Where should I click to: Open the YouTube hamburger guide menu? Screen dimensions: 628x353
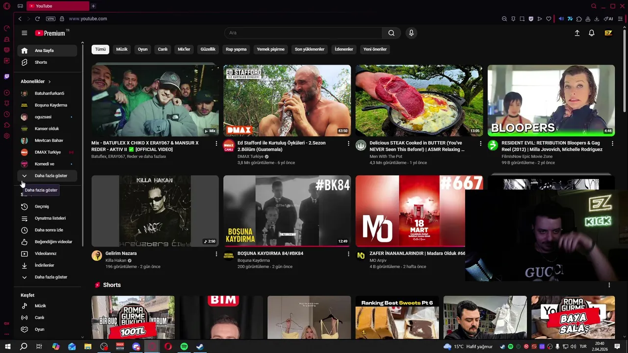click(x=25, y=33)
